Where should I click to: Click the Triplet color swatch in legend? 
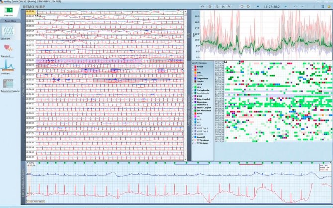[x=197, y=81]
